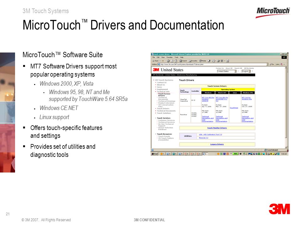301x225 pixels.
Task: Click the vertical scrollbar of the browser page
Action: [286, 107]
